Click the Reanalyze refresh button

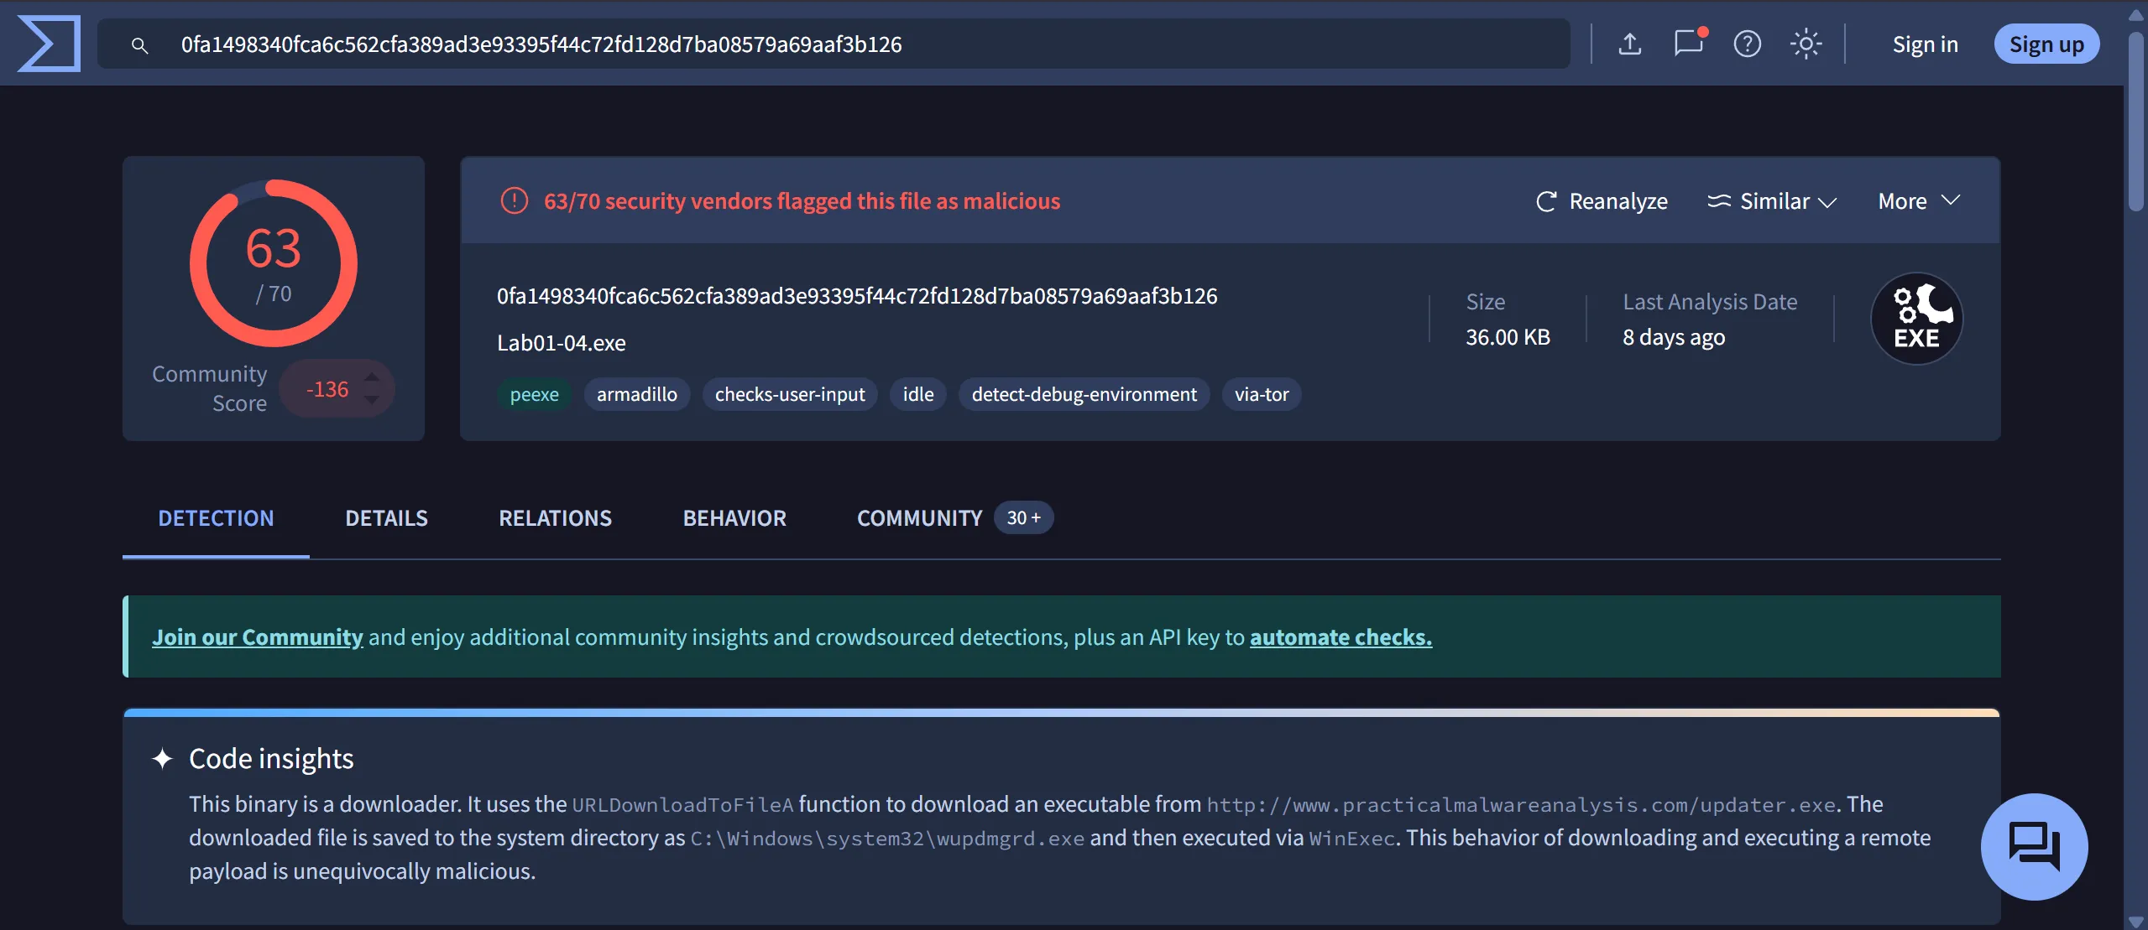point(1602,201)
